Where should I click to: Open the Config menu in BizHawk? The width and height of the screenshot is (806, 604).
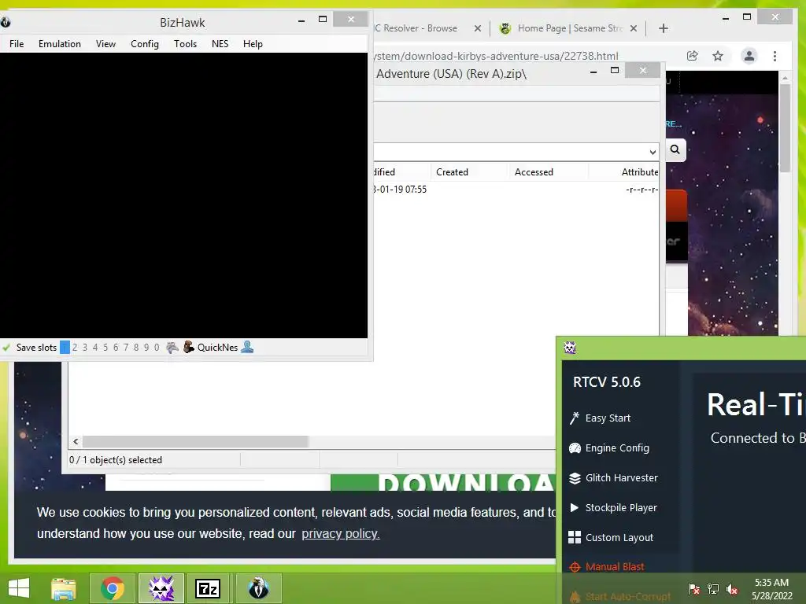[145, 44]
